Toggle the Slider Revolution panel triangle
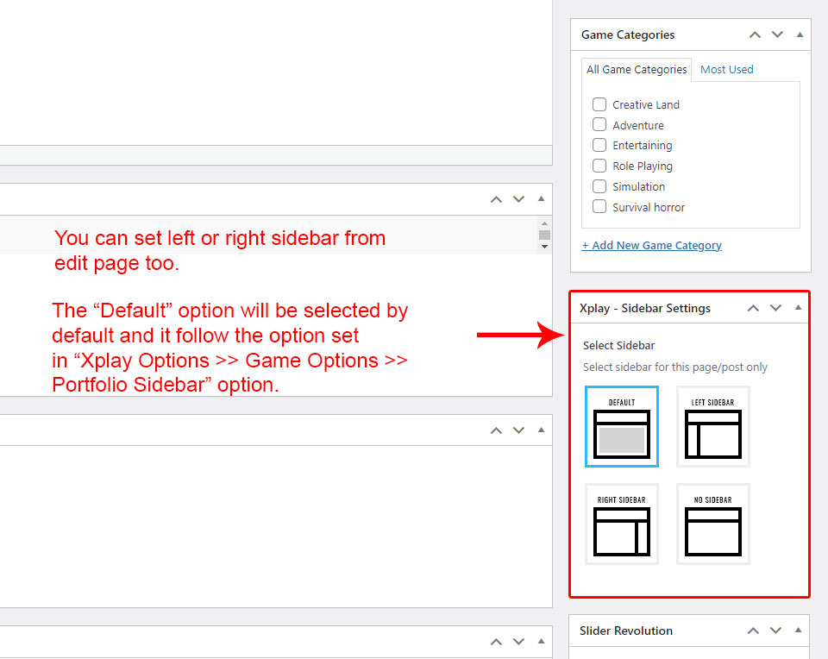The width and height of the screenshot is (828, 659). (x=800, y=631)
